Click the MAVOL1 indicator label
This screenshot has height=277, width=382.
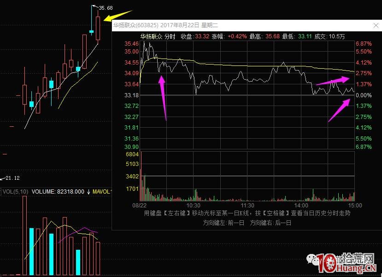point(102,191)
